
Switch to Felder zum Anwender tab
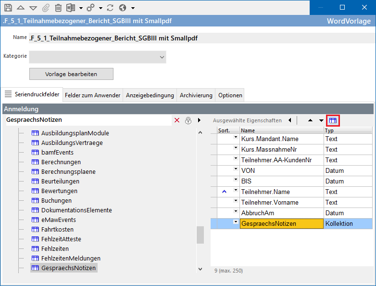click(92, 95)
